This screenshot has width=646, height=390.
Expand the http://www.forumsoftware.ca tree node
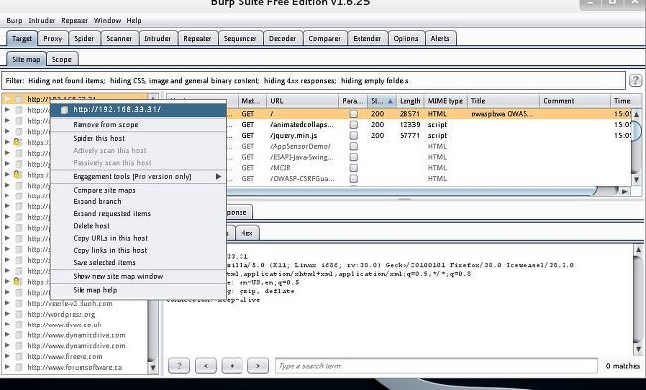pyautogui.click(x=7, y=367)
